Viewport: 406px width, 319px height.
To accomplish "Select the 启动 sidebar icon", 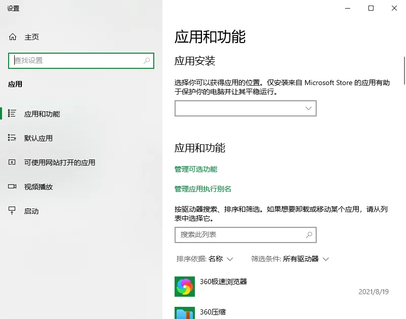I will pyautogui.click(x=13, y=211).
